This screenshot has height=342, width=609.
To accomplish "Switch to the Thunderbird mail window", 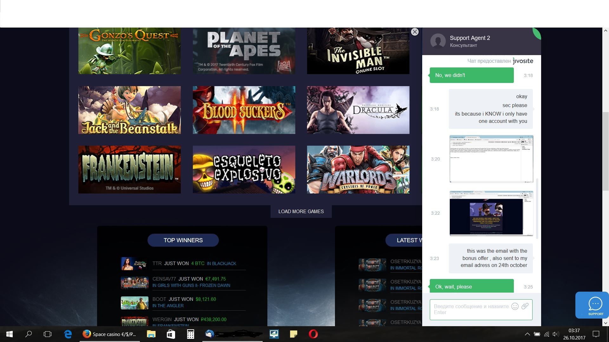I will point(232,334).
